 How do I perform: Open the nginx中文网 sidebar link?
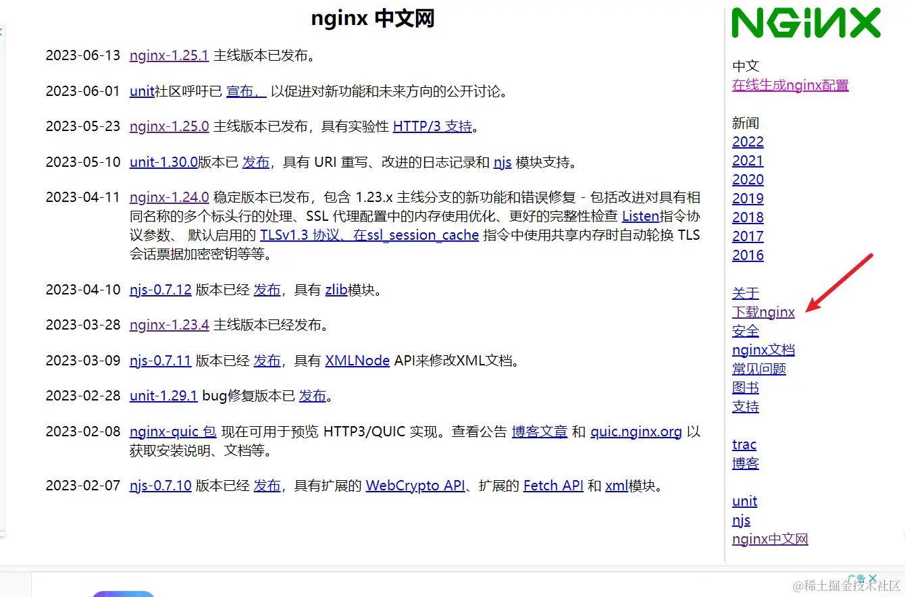(x=770, y=539)
